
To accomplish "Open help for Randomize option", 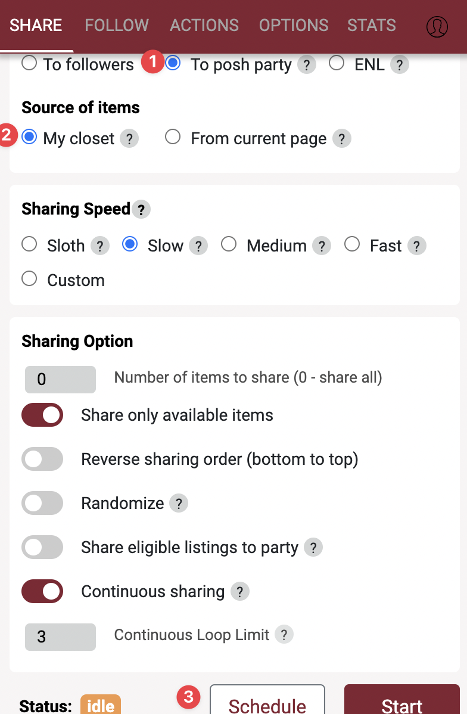I will (178, 504).
